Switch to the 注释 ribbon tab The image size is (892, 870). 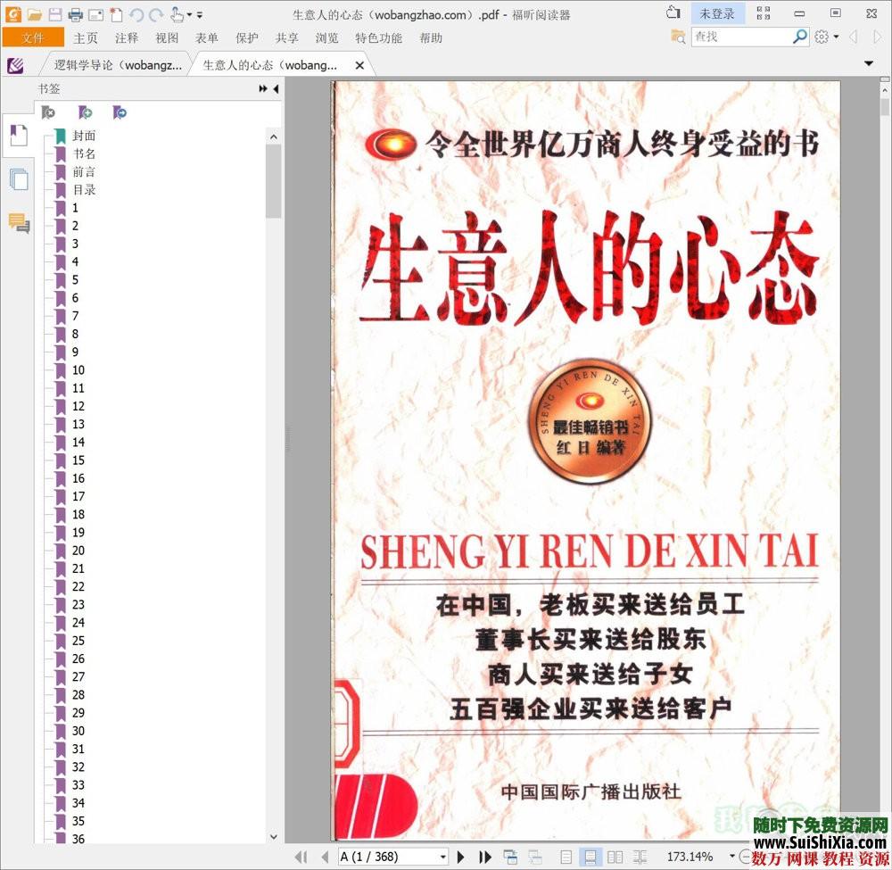click(126, 37)
